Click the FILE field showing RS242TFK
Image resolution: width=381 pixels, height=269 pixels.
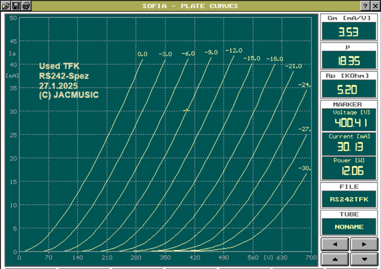(x=349, y=199)
